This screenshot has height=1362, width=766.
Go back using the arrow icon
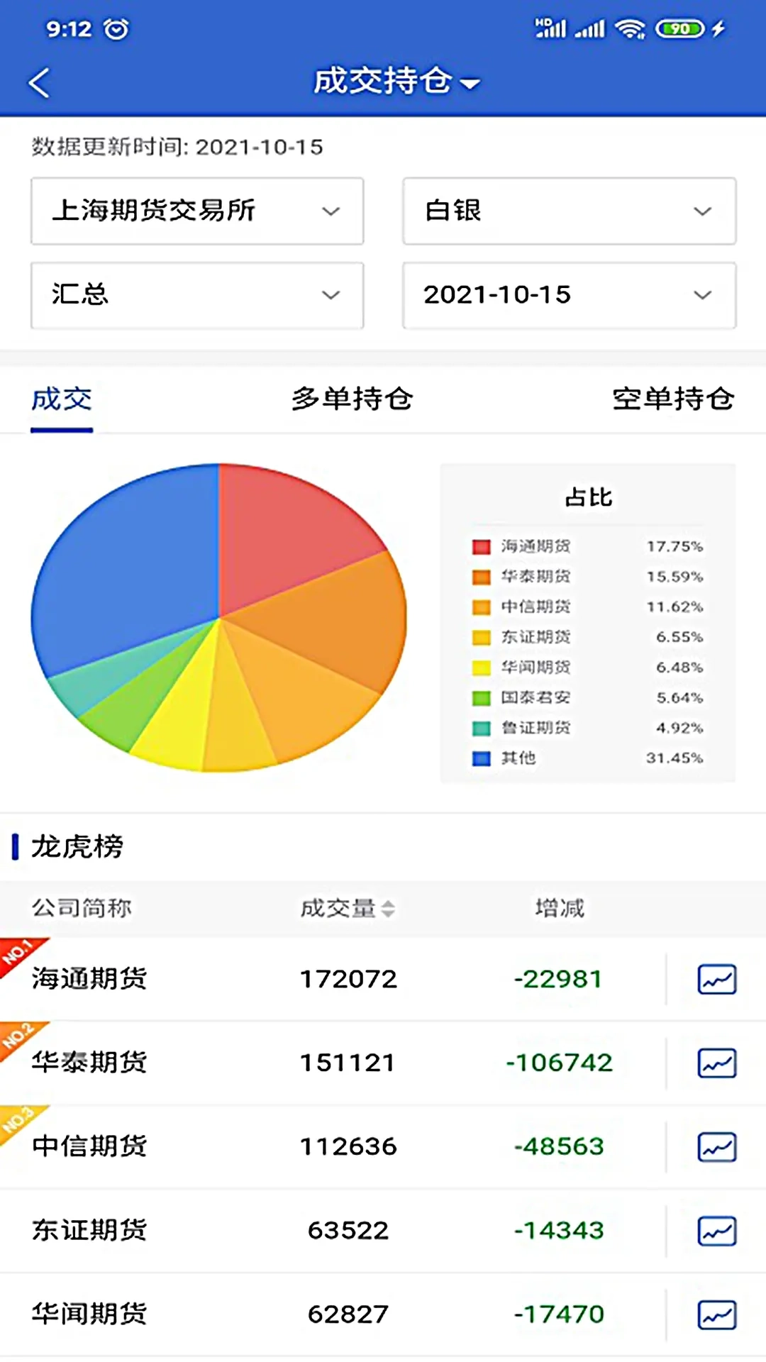pyautogui.click(x=40, y=82)
